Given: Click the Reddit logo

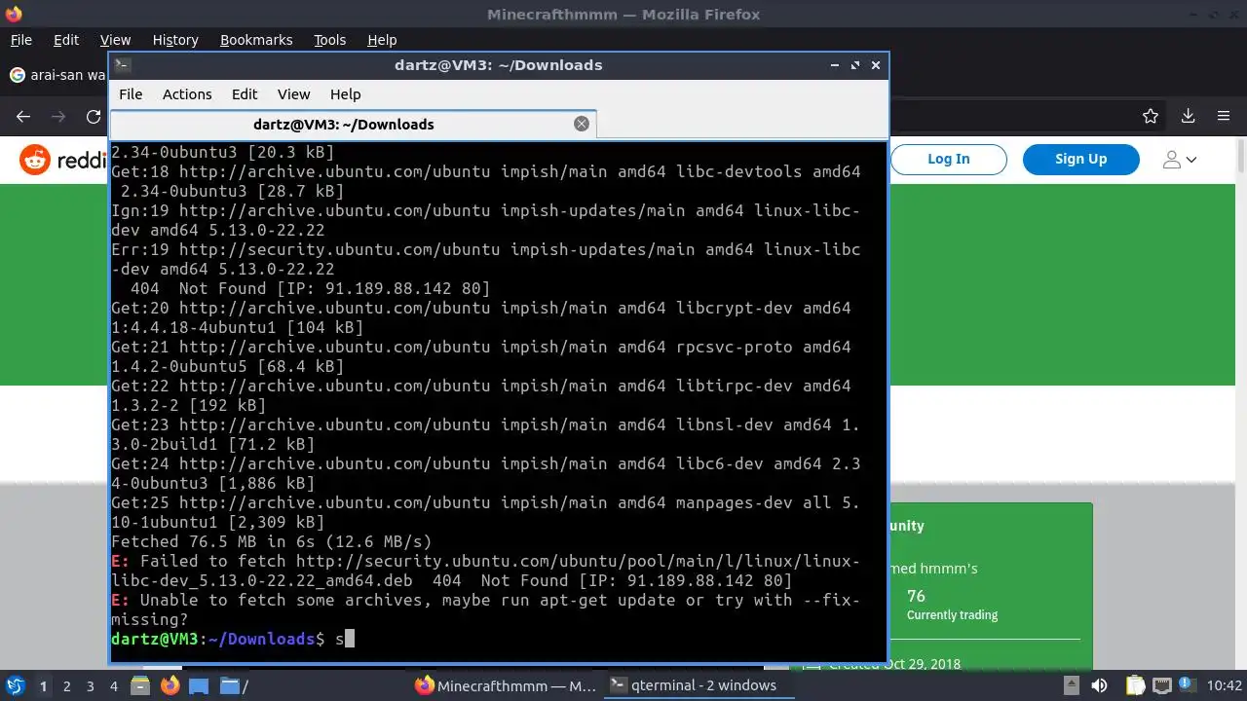Looking at the screenshot, I should (x=63, y=160).
